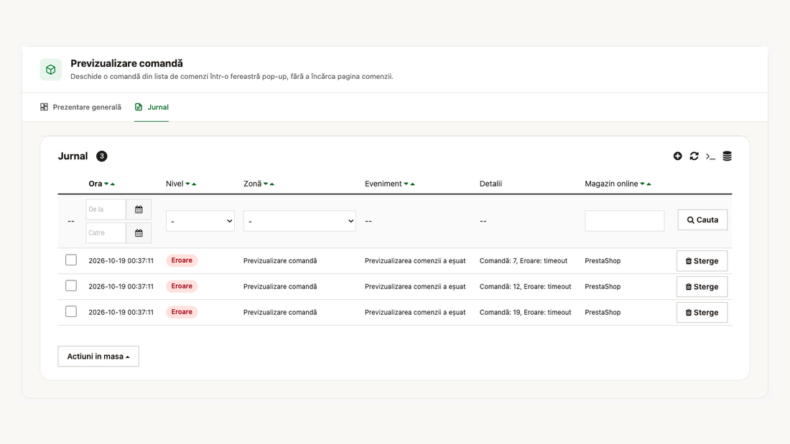790x444 pixels.
Task: Select the Jurnal tab
Action: pyautogui.click(x=152, y=107)
